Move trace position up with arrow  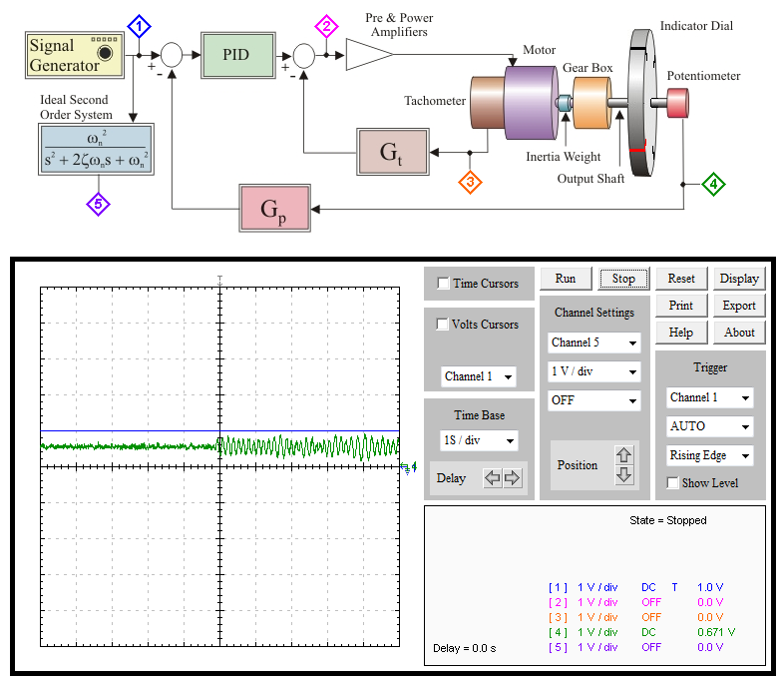623,455
